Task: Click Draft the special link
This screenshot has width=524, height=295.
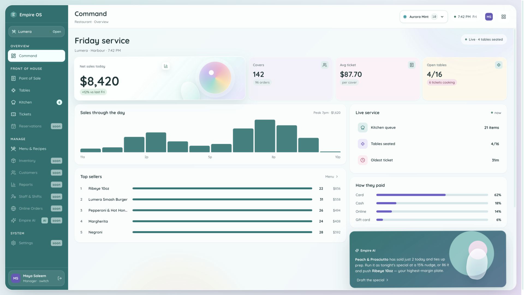Action: 372,280
